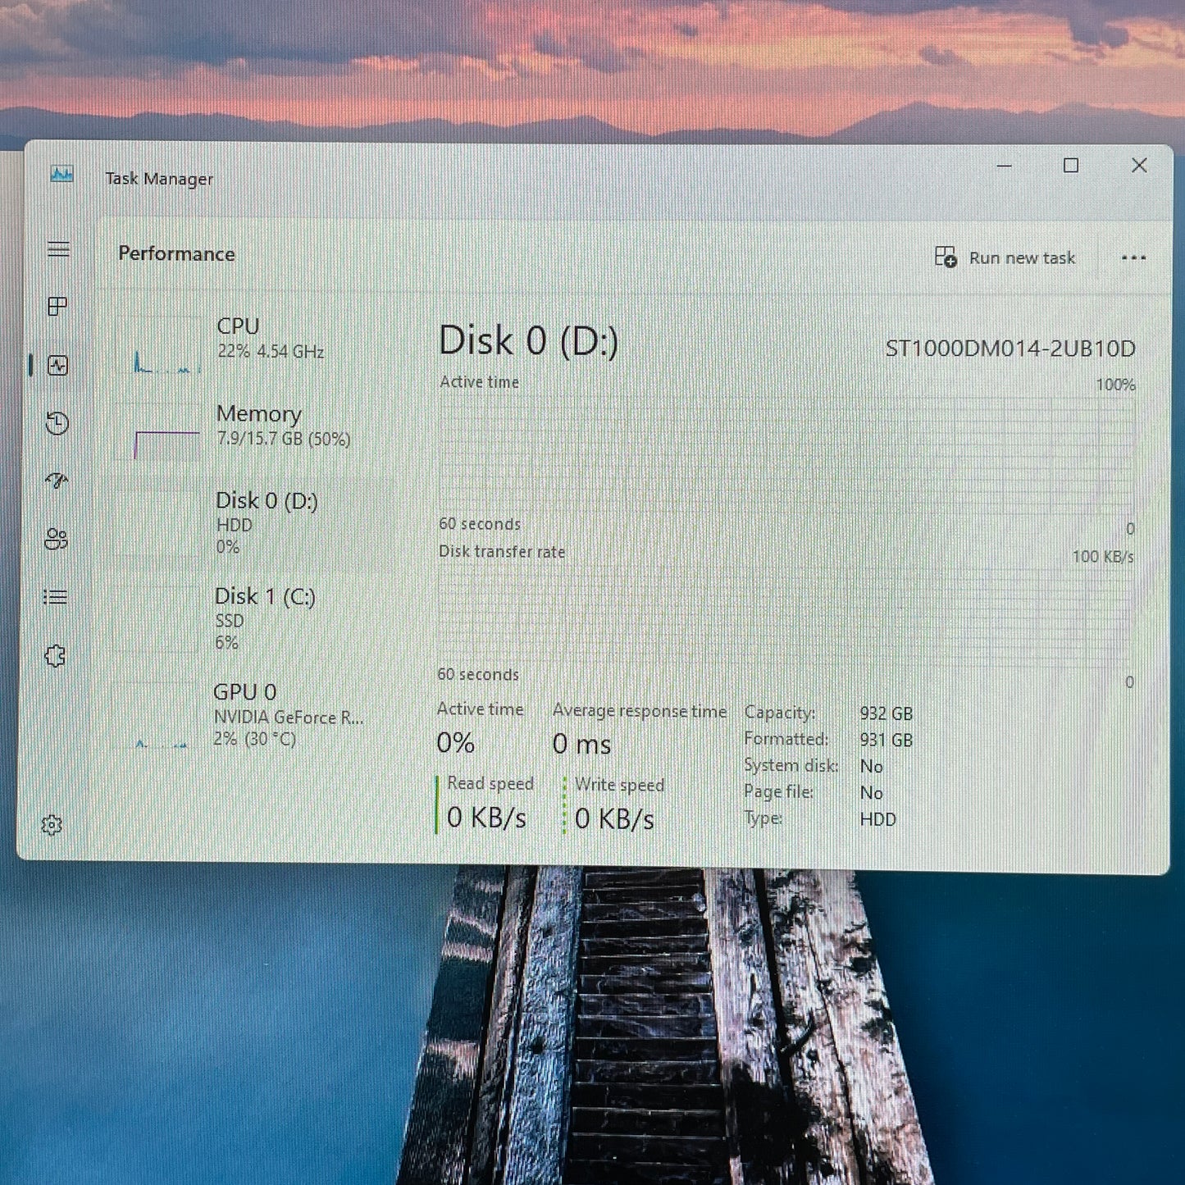The width and height of the screenshot is (1185, 1185).
Task: Click the Task Manager app icon in title bar
Action: pos(62,174)
